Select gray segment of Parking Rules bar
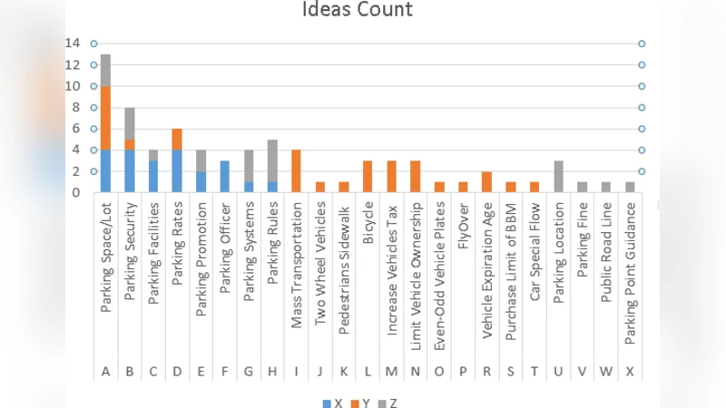726x408 pixels. click(272, 160)
